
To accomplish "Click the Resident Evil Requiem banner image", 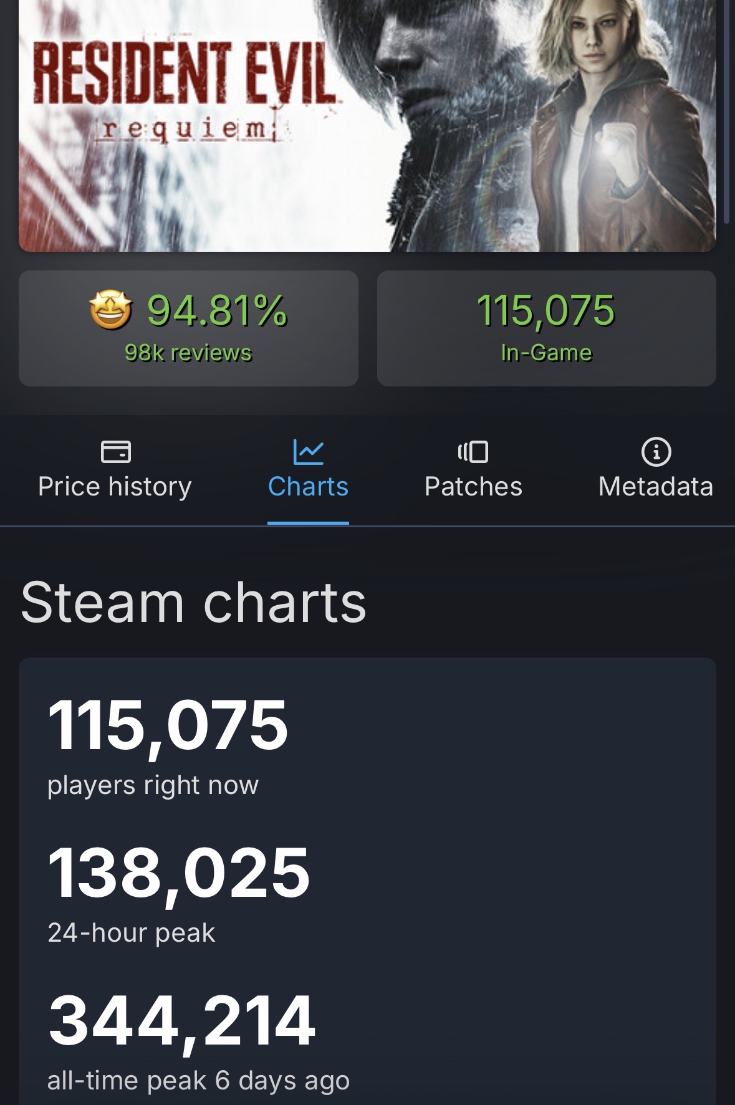I will 367,125.
